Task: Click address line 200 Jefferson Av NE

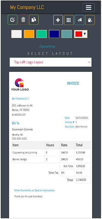Action: [22, 105]
